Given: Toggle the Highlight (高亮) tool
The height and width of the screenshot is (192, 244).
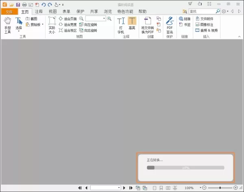Looking at the screenshot, I should pyautogui.click(x=132, y=23).
